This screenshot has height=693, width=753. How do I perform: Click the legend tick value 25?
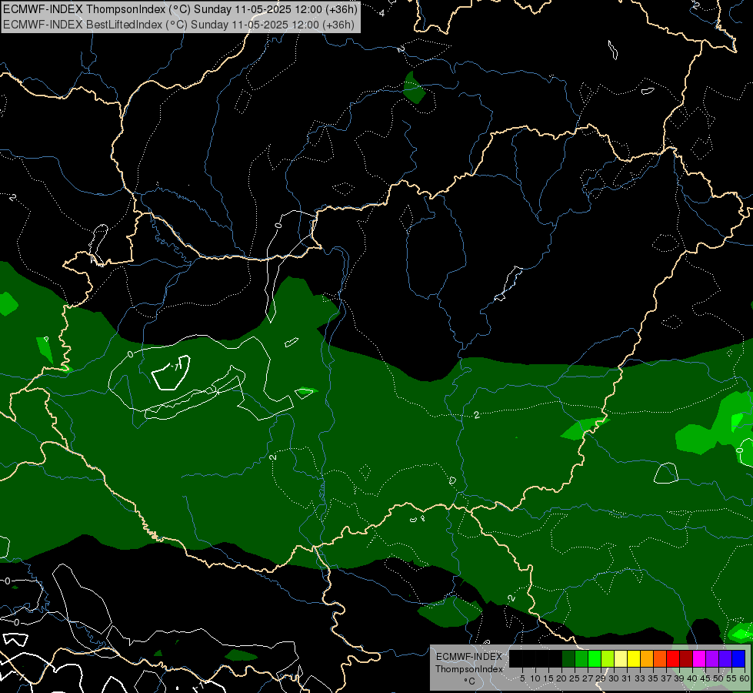575,678
